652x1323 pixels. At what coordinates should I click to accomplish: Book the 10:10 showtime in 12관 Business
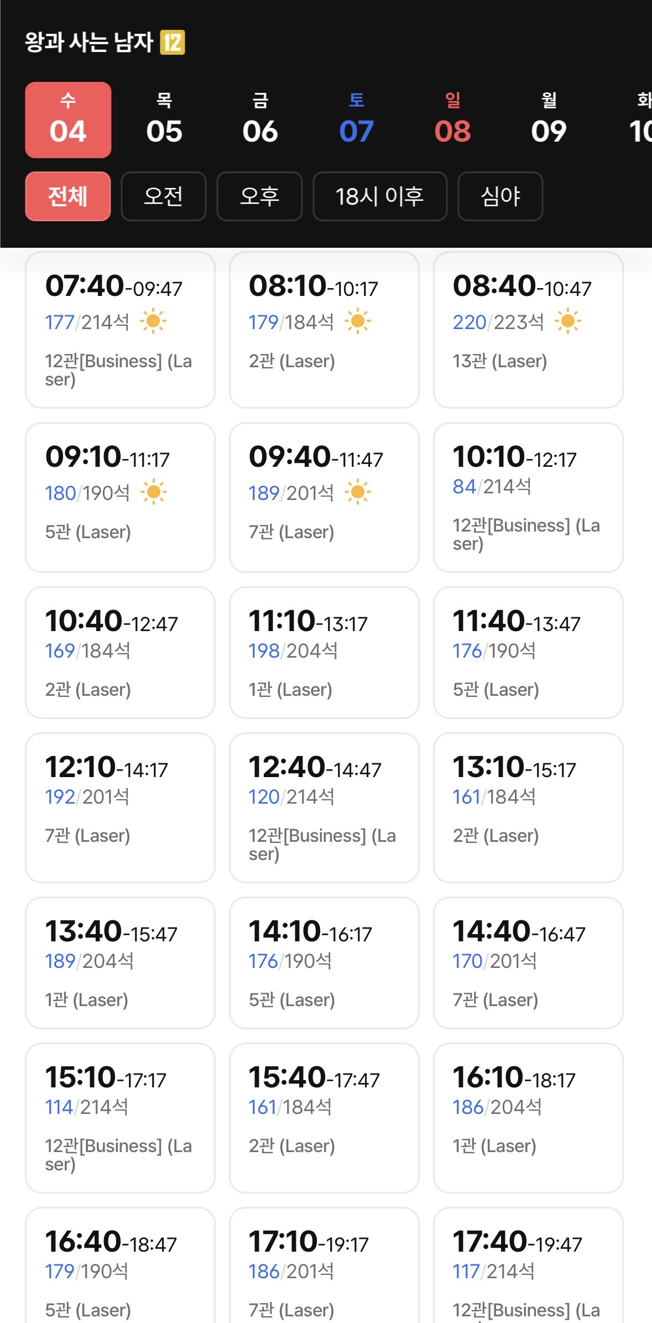[528, 498]
